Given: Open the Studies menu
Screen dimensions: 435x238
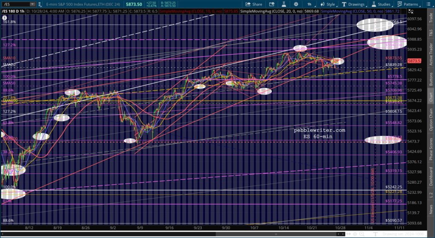Looking at the screenshot, I should 381,4.
